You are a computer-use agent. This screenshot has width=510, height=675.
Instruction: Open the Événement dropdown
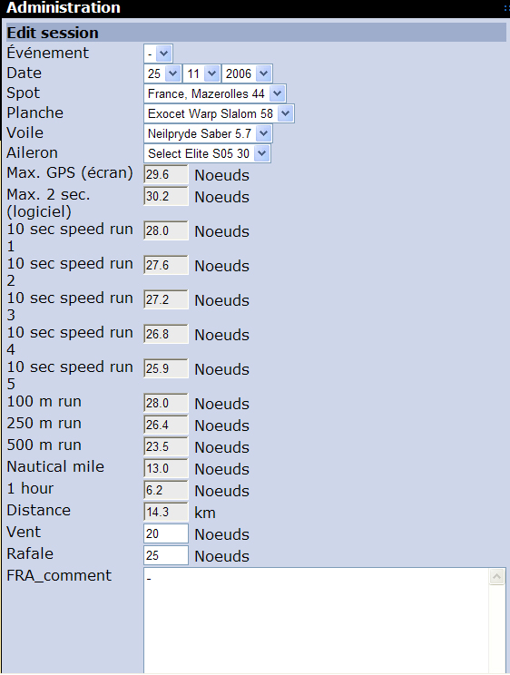[158, 54]
